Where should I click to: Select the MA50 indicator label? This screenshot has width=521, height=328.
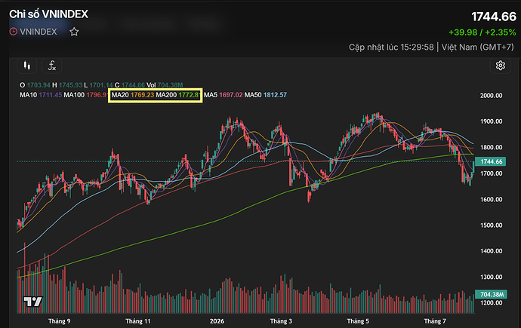(253, 95)
